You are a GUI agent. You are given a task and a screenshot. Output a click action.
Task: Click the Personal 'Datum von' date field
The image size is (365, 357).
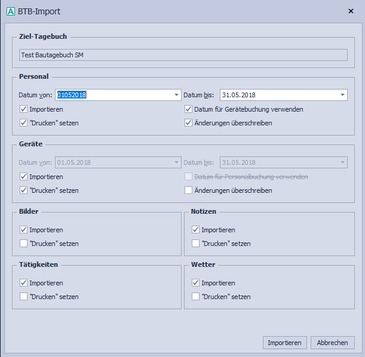tap(114, 95)
